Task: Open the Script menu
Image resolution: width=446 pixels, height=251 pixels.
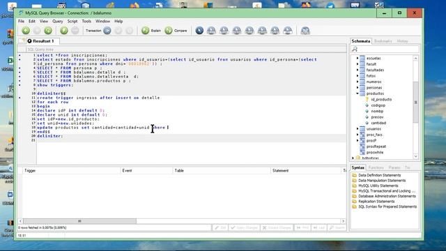Action: point(72,22)
